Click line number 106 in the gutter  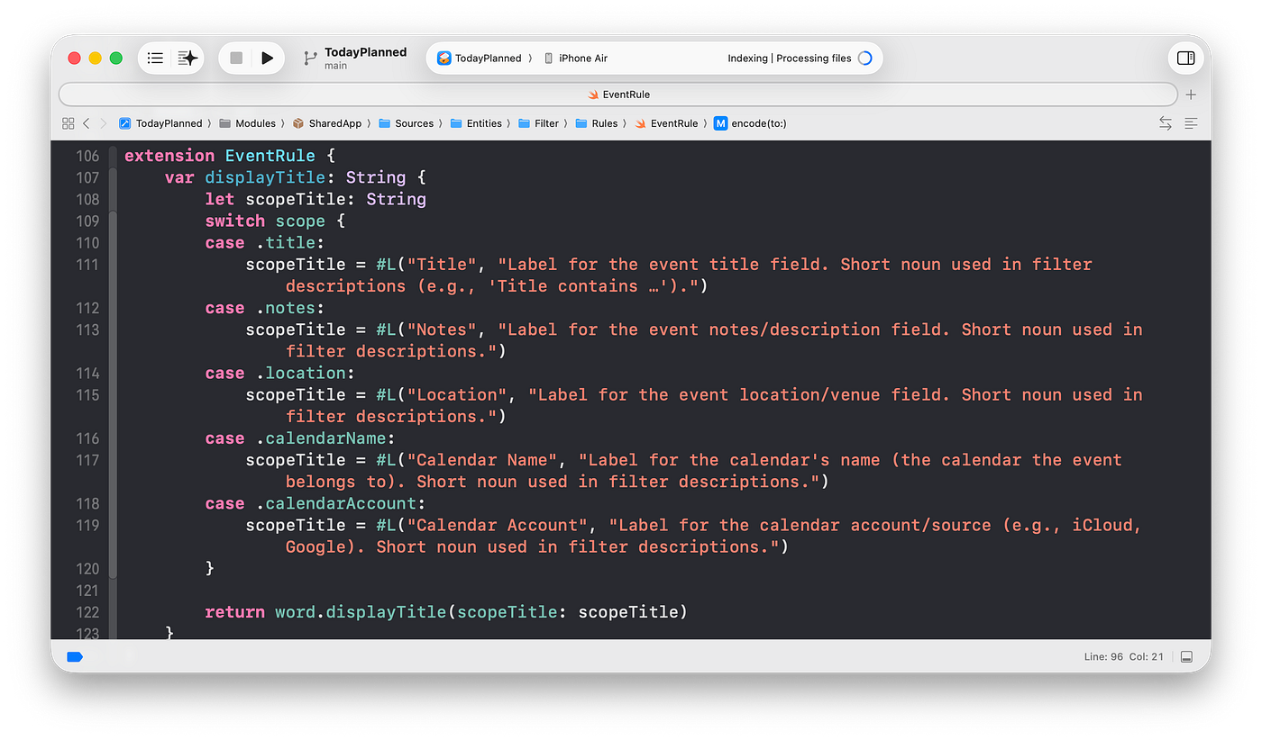pos(87,156)
